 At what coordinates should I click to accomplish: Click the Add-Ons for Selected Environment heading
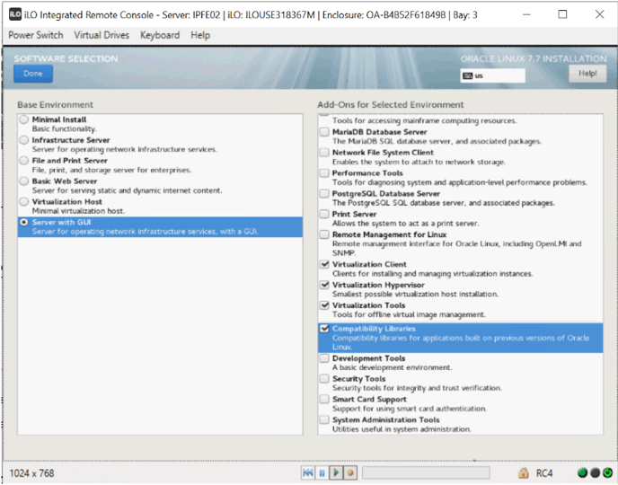(x=391, y=104)
